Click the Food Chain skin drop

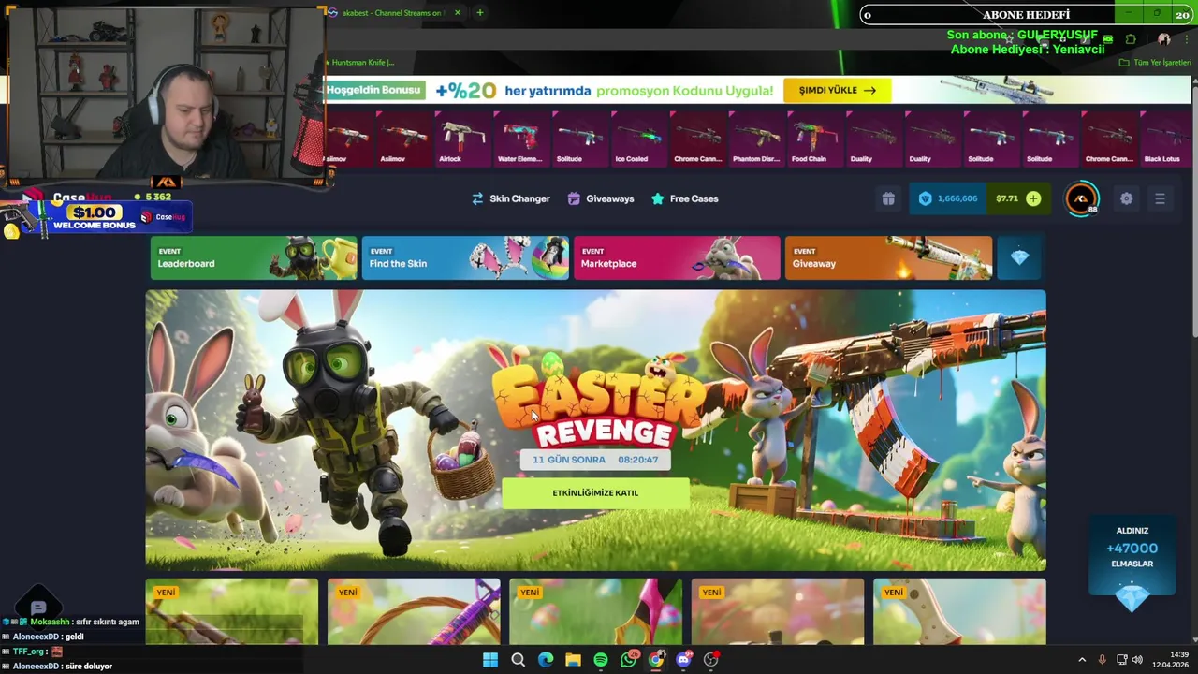[814, 139]
